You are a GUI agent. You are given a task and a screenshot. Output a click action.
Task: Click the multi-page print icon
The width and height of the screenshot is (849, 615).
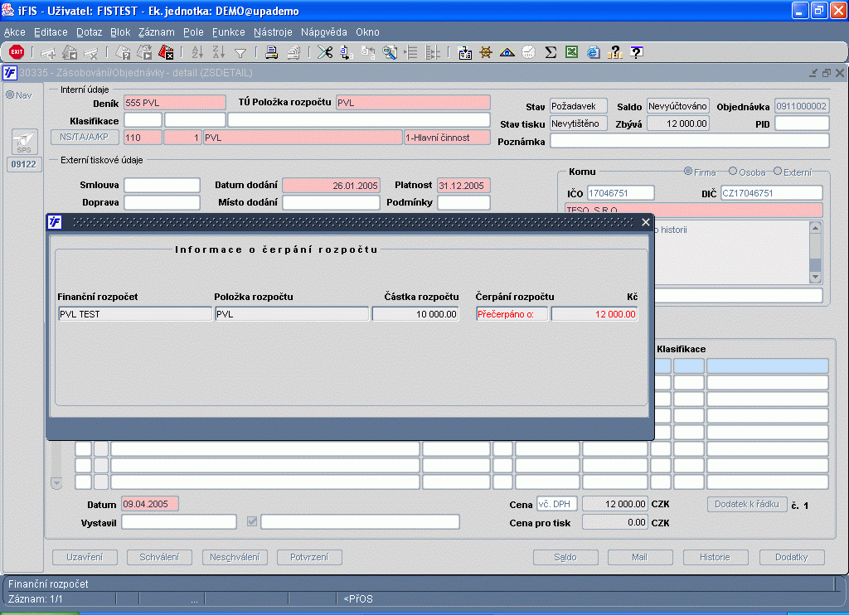tap(294, 52)
